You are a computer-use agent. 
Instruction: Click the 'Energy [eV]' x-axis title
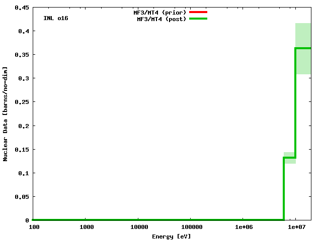point(172,236)
